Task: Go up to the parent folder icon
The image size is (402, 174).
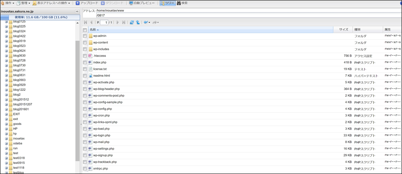Action: pos(138,23)
